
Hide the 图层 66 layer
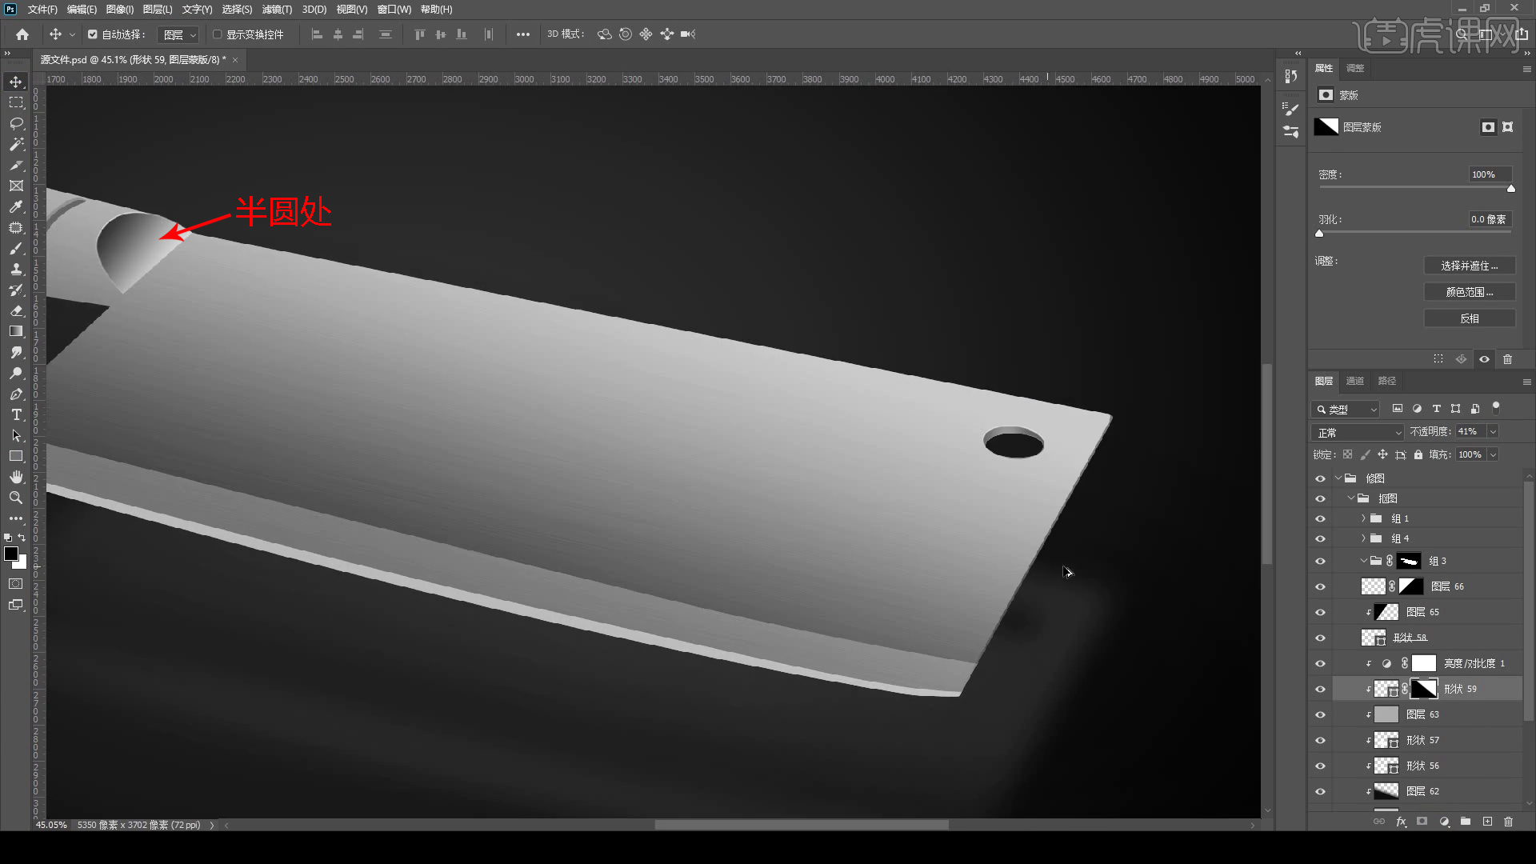tap(1320, 586)
